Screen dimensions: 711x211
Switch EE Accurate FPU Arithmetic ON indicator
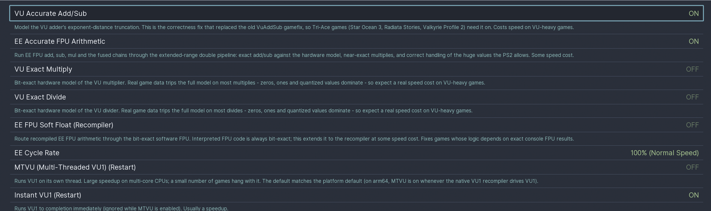point(694,41)
